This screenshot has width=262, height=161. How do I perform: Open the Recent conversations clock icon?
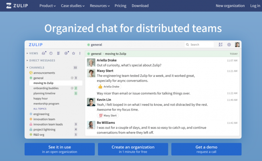51,53
